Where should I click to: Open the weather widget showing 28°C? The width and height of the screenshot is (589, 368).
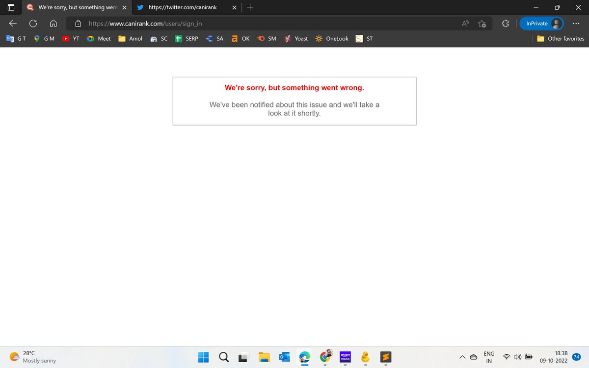tap(33, 357)
